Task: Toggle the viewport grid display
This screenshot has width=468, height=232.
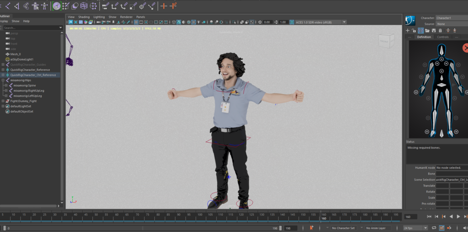Action: tap(136, 22)
